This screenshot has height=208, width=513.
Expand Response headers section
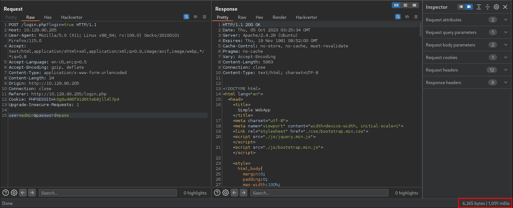[x=505, y=83]
